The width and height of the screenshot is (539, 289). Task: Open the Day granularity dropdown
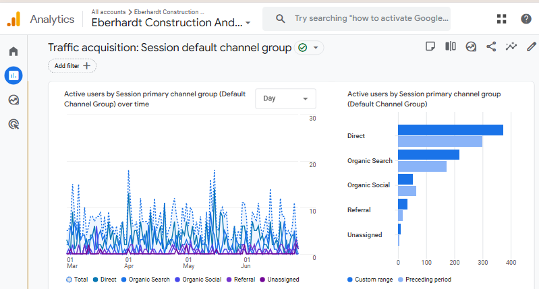tap(285, 98)
